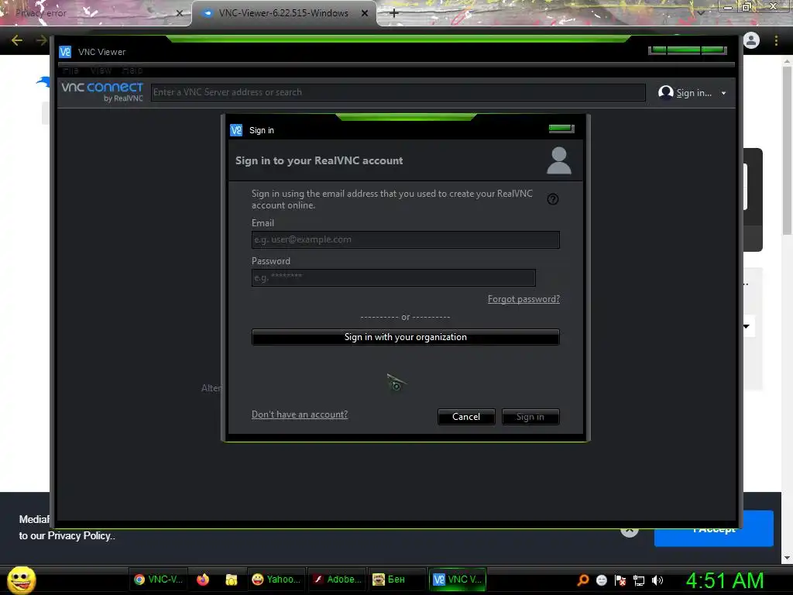
Task: Open the file explorer folder taskbar icon
Action: coord(231,580)
